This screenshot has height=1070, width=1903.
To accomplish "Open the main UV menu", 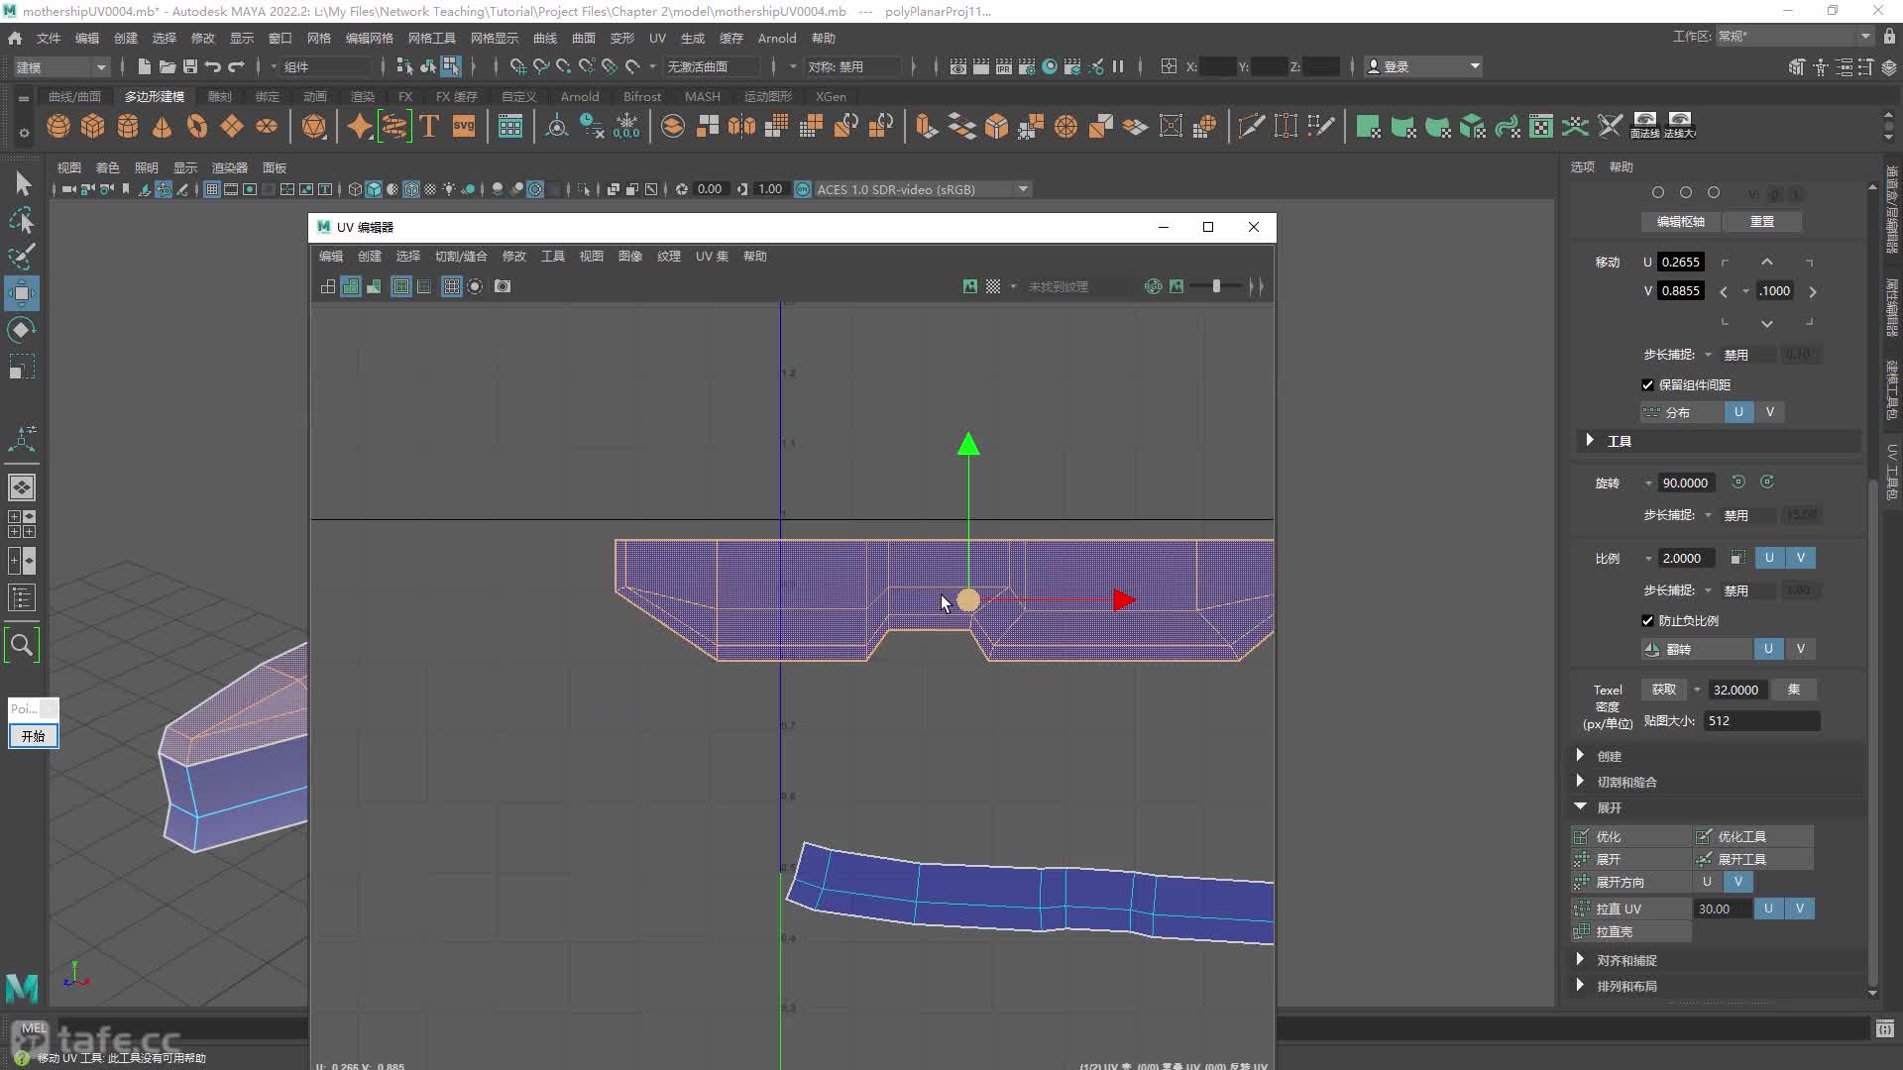I will tap(657, 38).
